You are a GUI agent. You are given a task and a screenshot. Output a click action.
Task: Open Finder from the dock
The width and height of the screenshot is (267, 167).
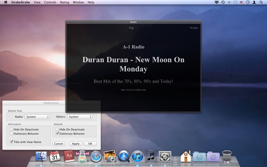point(41,156)
